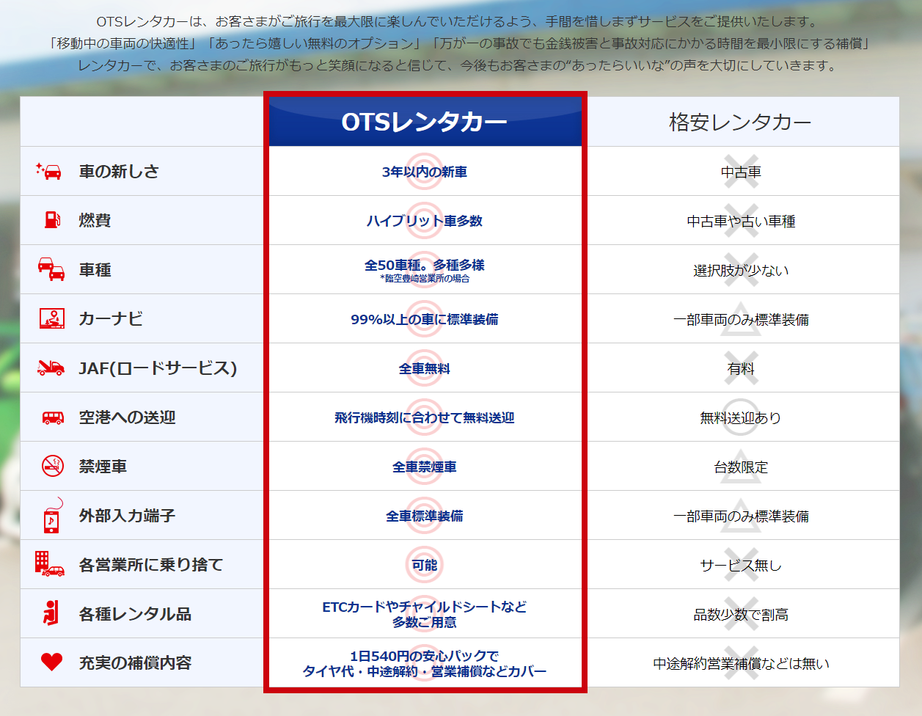The width and height of the screenshot is (922, 716).
Task: Click the two-cars vehicle type icon
Action: click(51, 269)
